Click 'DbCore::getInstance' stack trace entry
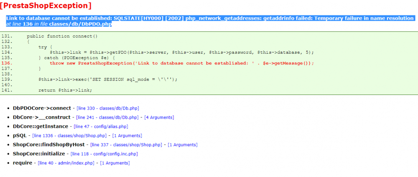 pyautogui.click(x=41, y=127)
